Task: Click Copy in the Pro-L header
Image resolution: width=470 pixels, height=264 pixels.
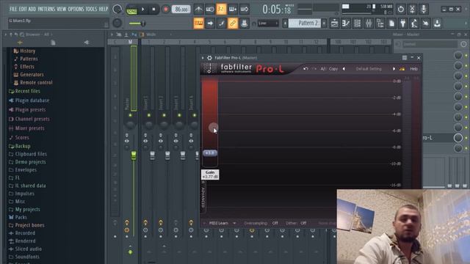Action: click(x=333, y=69)
